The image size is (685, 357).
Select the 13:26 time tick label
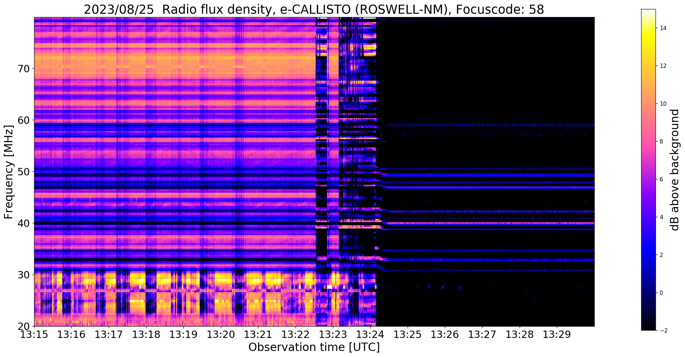tap(445, 334)
